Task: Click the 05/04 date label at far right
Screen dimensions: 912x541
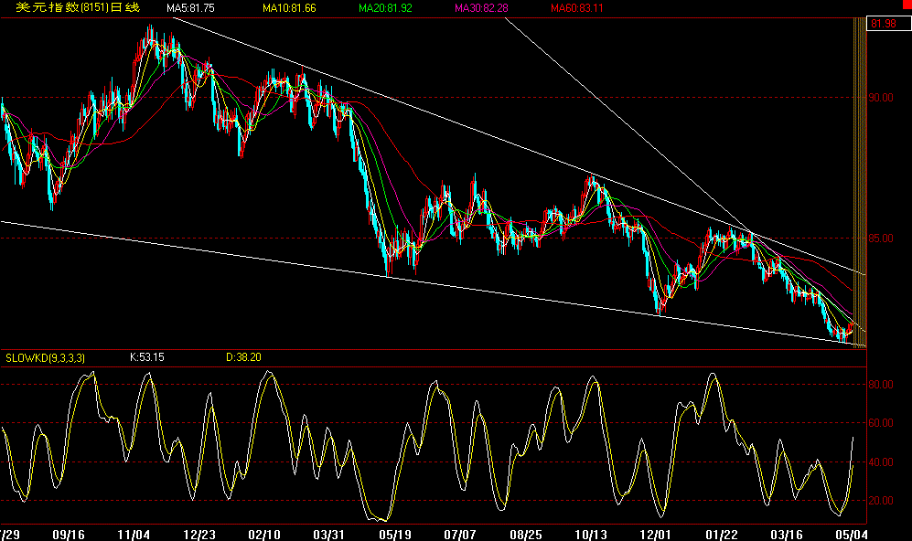Action: pos(849,534)
